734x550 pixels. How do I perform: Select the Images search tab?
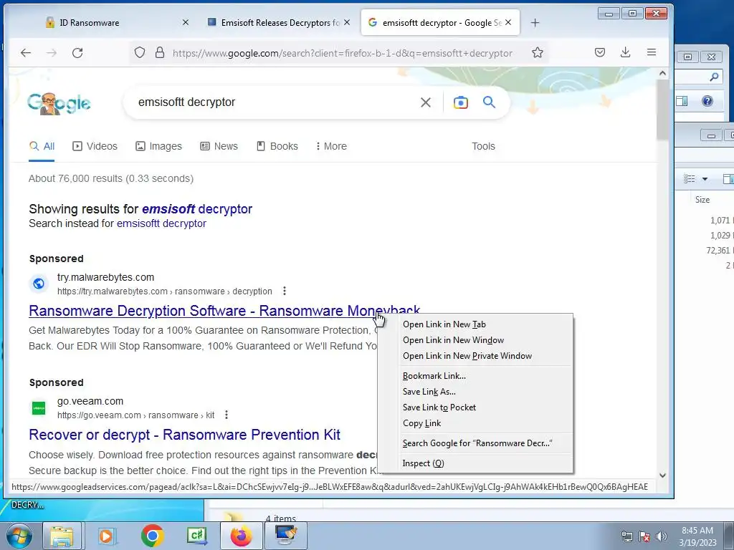click(x=158, y=146)
